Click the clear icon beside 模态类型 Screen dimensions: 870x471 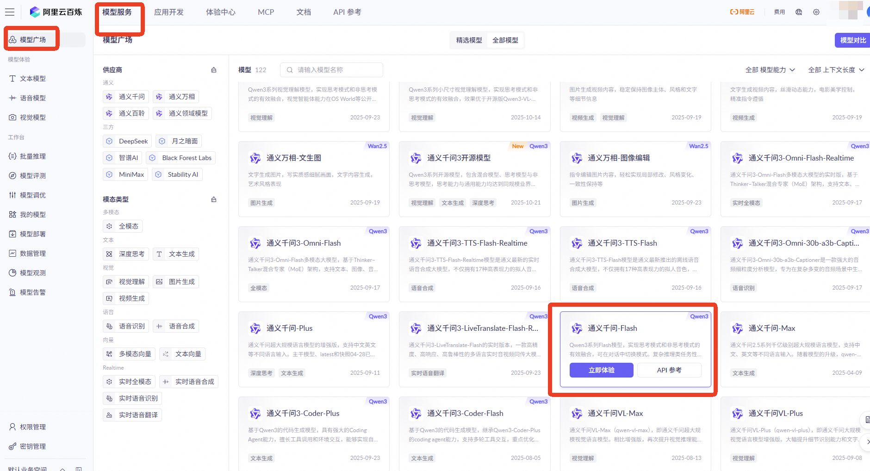[214, 199]
